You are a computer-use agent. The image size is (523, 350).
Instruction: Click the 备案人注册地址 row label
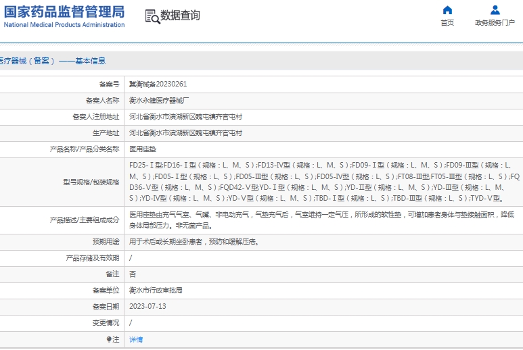95,117
